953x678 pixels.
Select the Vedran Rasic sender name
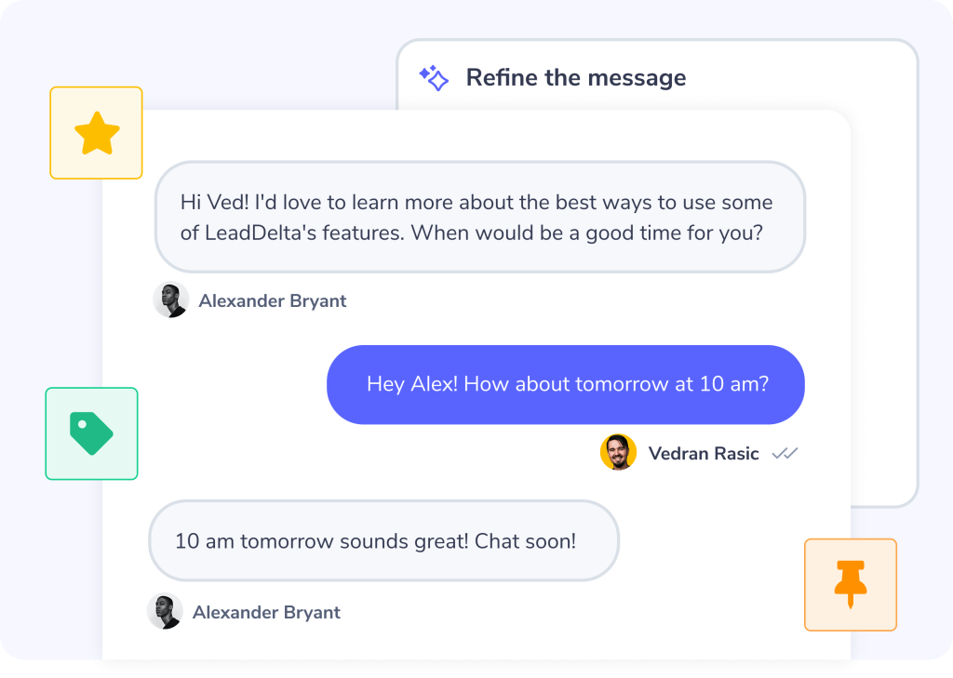click(x=703, y=454)
